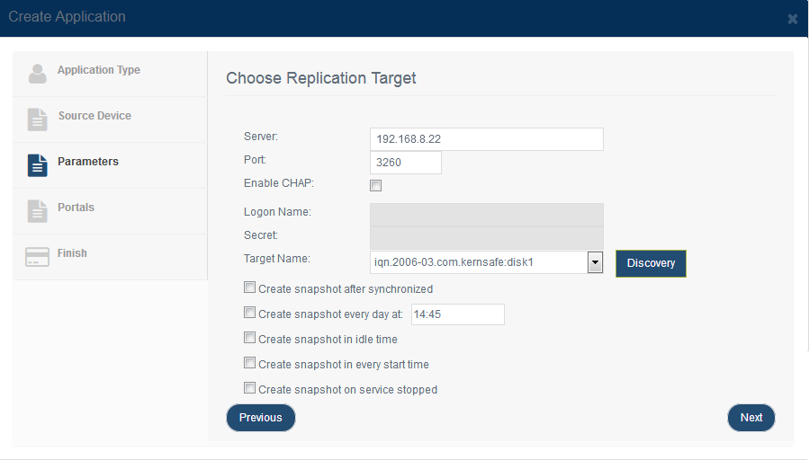
Task: Click the Portals step document icon
Action: 37,211
